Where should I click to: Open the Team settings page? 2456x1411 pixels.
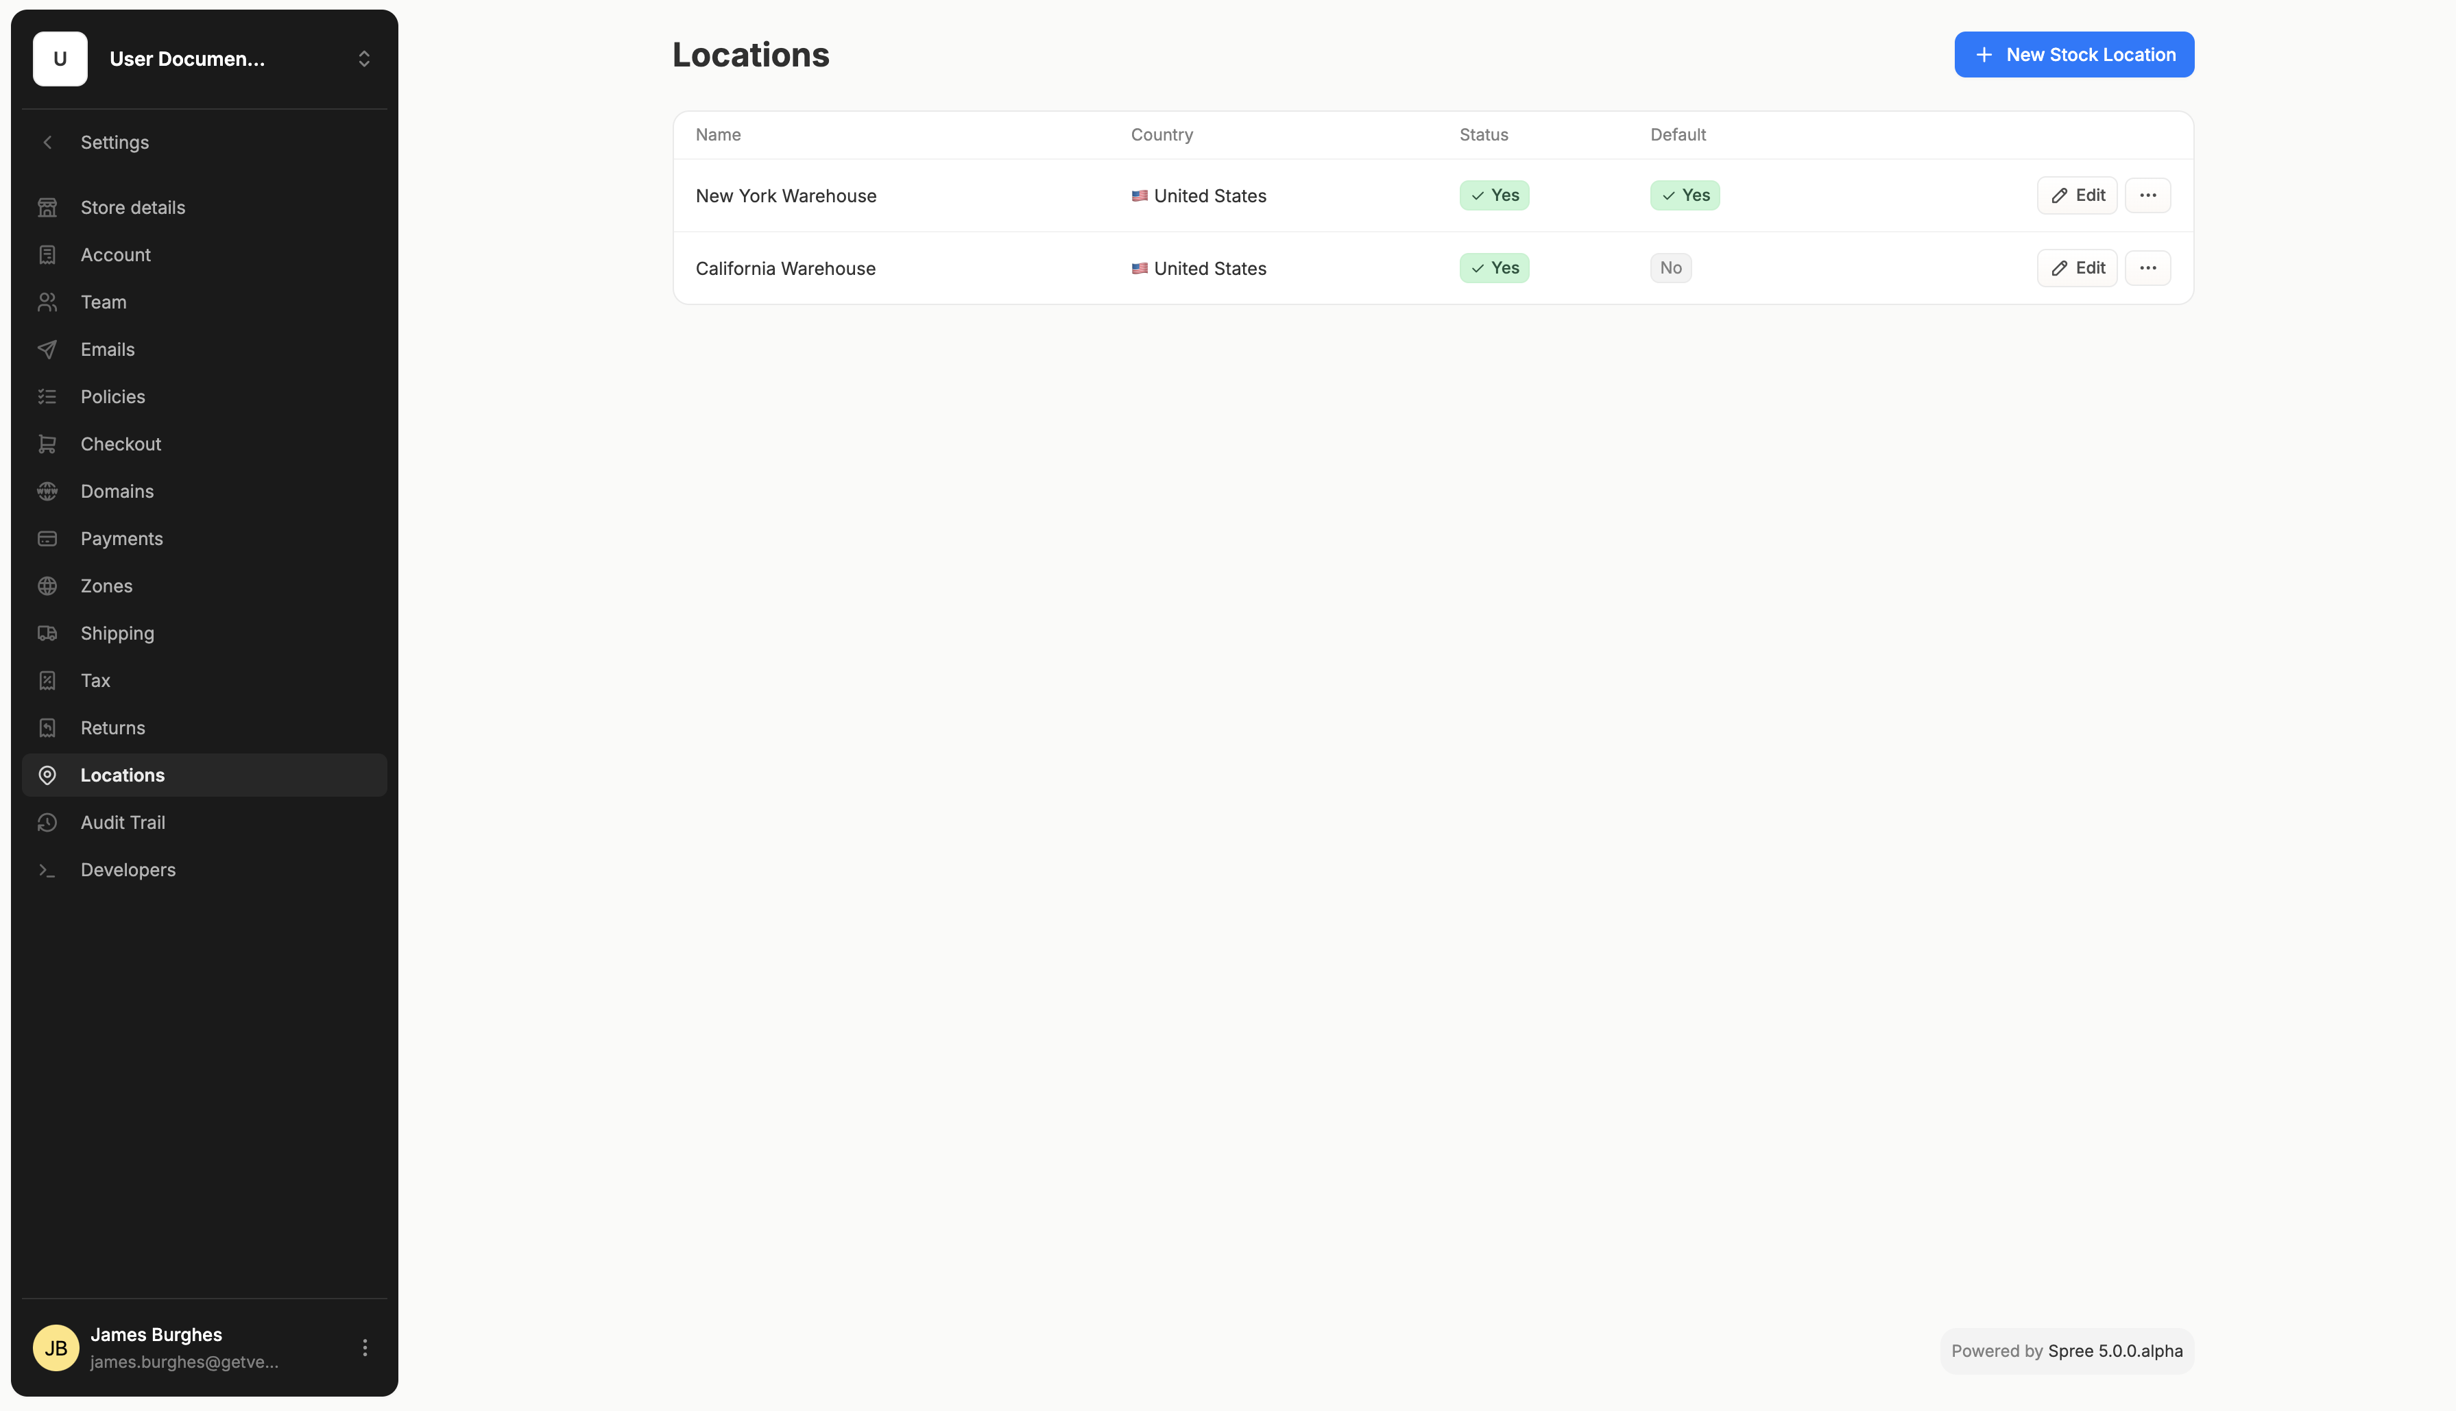(x=104, y=302)
